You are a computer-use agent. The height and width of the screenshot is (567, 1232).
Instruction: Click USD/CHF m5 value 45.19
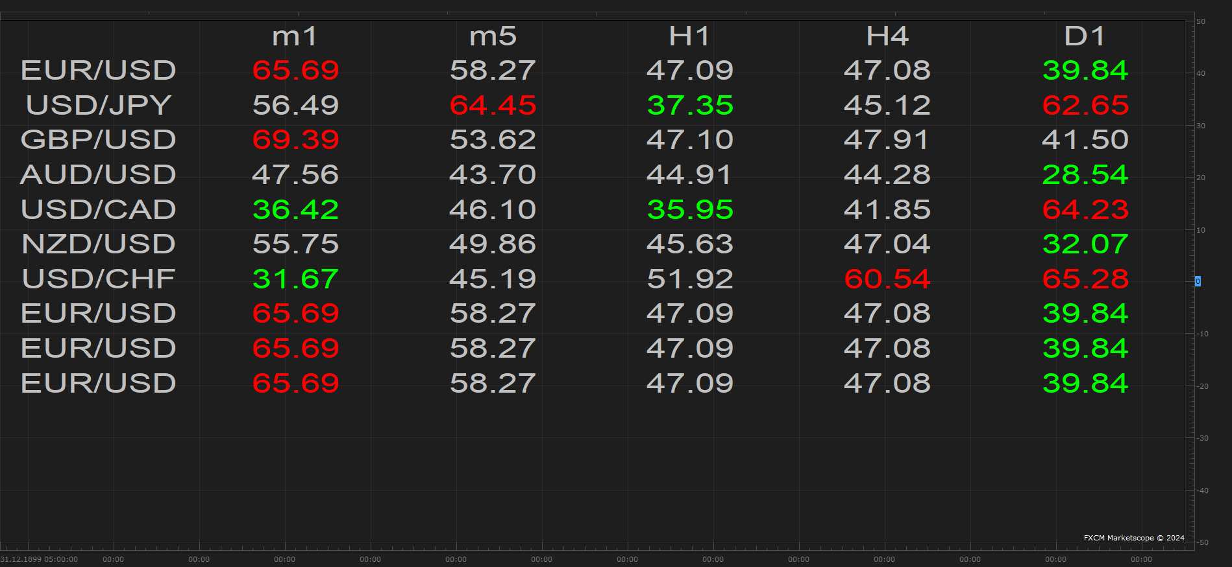[493, 279]
